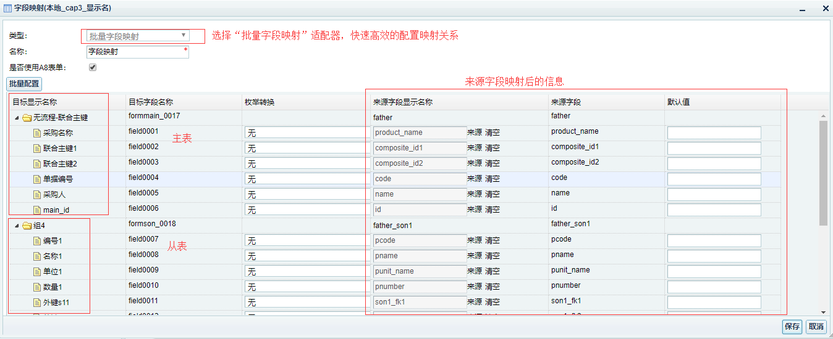Screen dimensions: 833x339
Task: Open the 枚举转换 dropdown for field0006
Action: [x=307, y=210]
